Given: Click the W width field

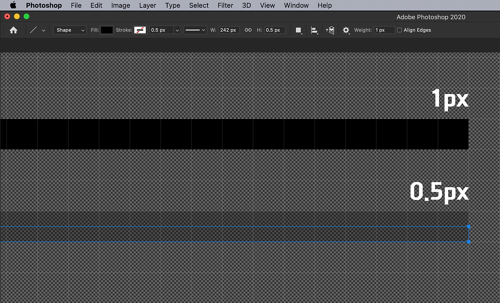Looking at the screenshot, I should 229,30.
